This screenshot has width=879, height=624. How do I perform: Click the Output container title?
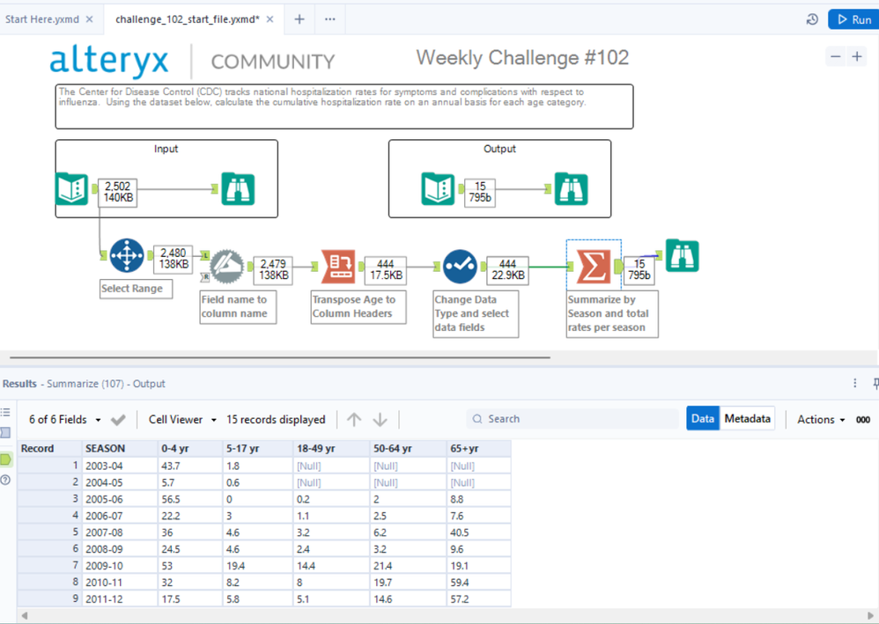[x=499, y=149]
